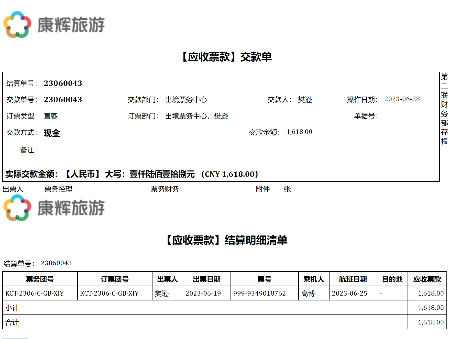471x339 pixels.
Task: Click the issue date 2023-06-19 cell
Action: 203,293
